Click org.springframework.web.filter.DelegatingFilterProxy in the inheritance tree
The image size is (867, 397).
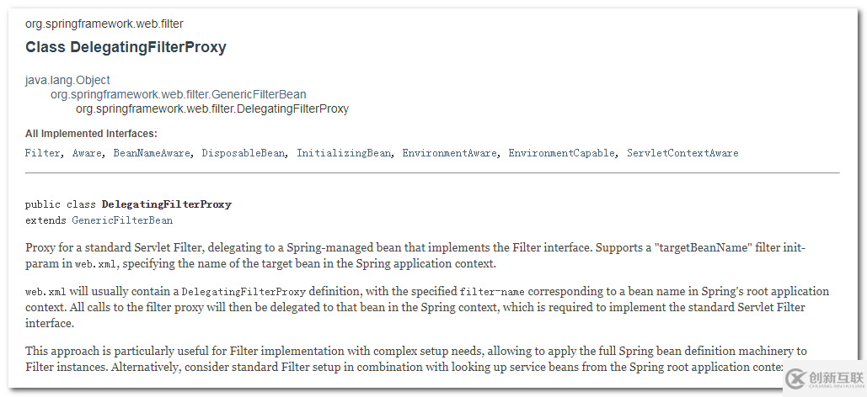pyautogui.click(x=211, y=109)
